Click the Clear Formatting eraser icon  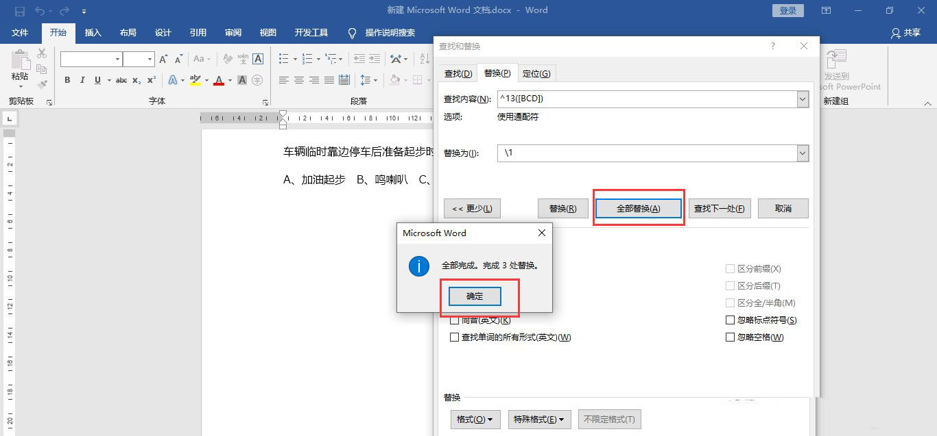[x=227, y=60]
